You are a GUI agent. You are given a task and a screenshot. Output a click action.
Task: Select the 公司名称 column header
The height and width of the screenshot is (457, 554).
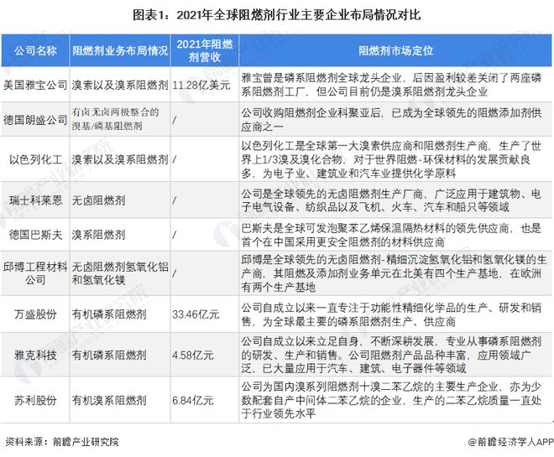(35, 50)
